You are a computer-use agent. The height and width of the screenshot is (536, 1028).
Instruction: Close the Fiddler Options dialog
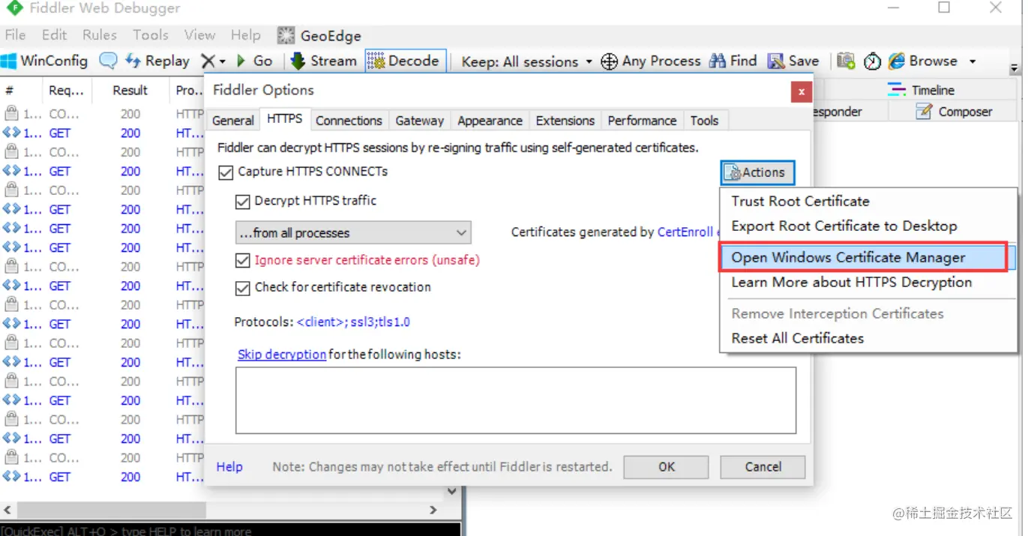[802, 92]
